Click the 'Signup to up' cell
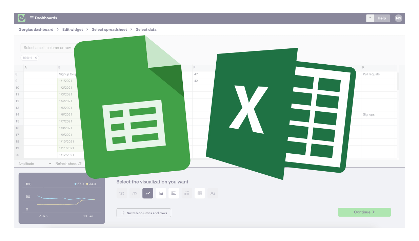 [67, 74]
